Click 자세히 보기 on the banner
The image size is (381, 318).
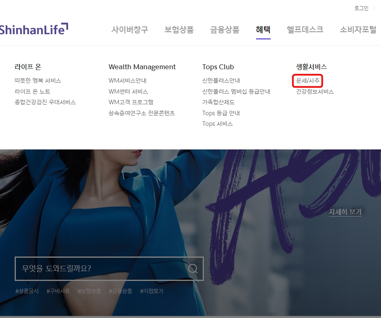click(345, 212)
